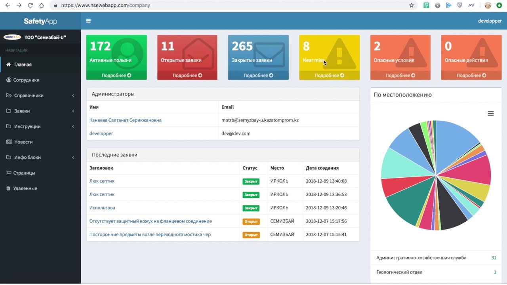Image resolution: width=507 pixels, height=285 pixels.
Task: Click Подробнее under Активные польз-и
Action: (x=116, y=75)
